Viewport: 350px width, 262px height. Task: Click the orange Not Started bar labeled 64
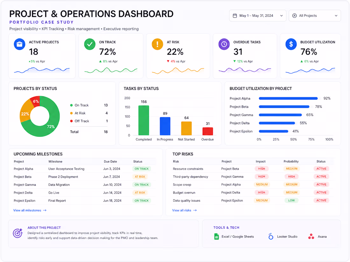(x=186, y=128)
